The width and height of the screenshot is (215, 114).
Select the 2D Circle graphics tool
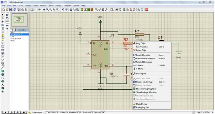click(3, 75)
